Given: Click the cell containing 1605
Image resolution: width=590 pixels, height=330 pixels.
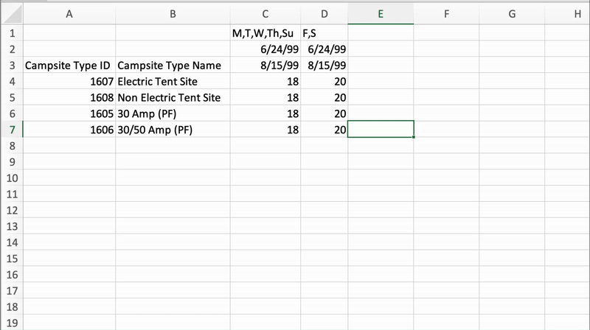Looking at the screenshot, I should click(69, 113).
